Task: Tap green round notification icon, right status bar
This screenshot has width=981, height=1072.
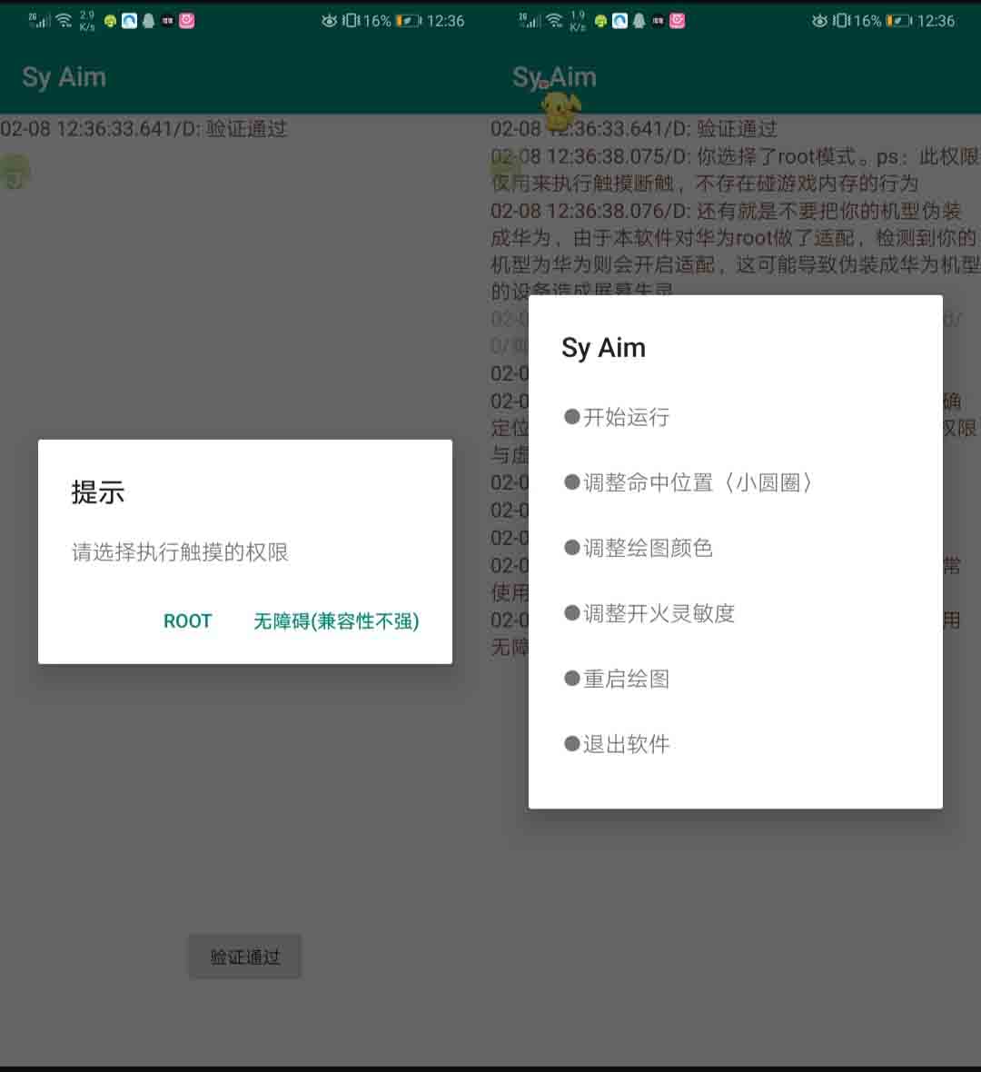Action: (601, 21)
